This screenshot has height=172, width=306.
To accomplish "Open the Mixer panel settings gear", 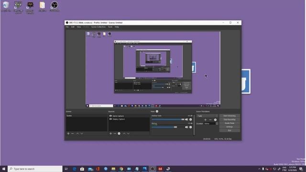I will coord(157,111).
